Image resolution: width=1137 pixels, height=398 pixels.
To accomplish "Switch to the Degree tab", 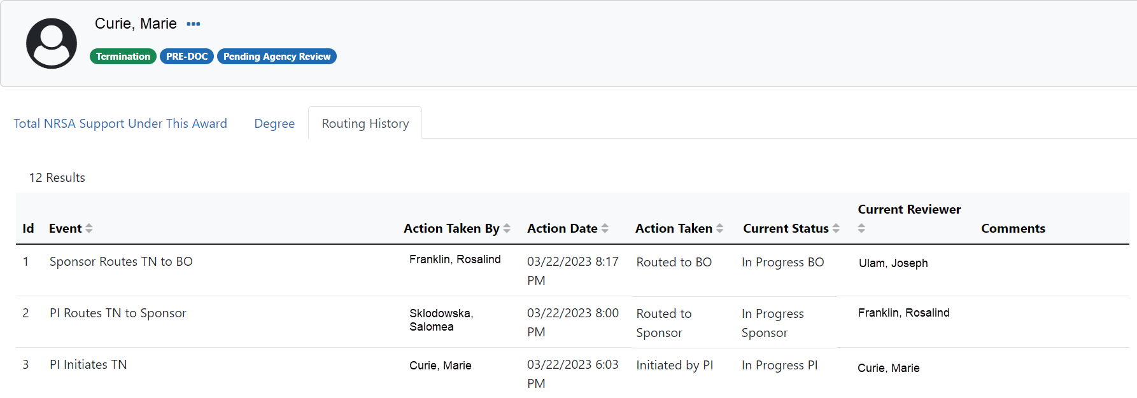I will 274,123.
